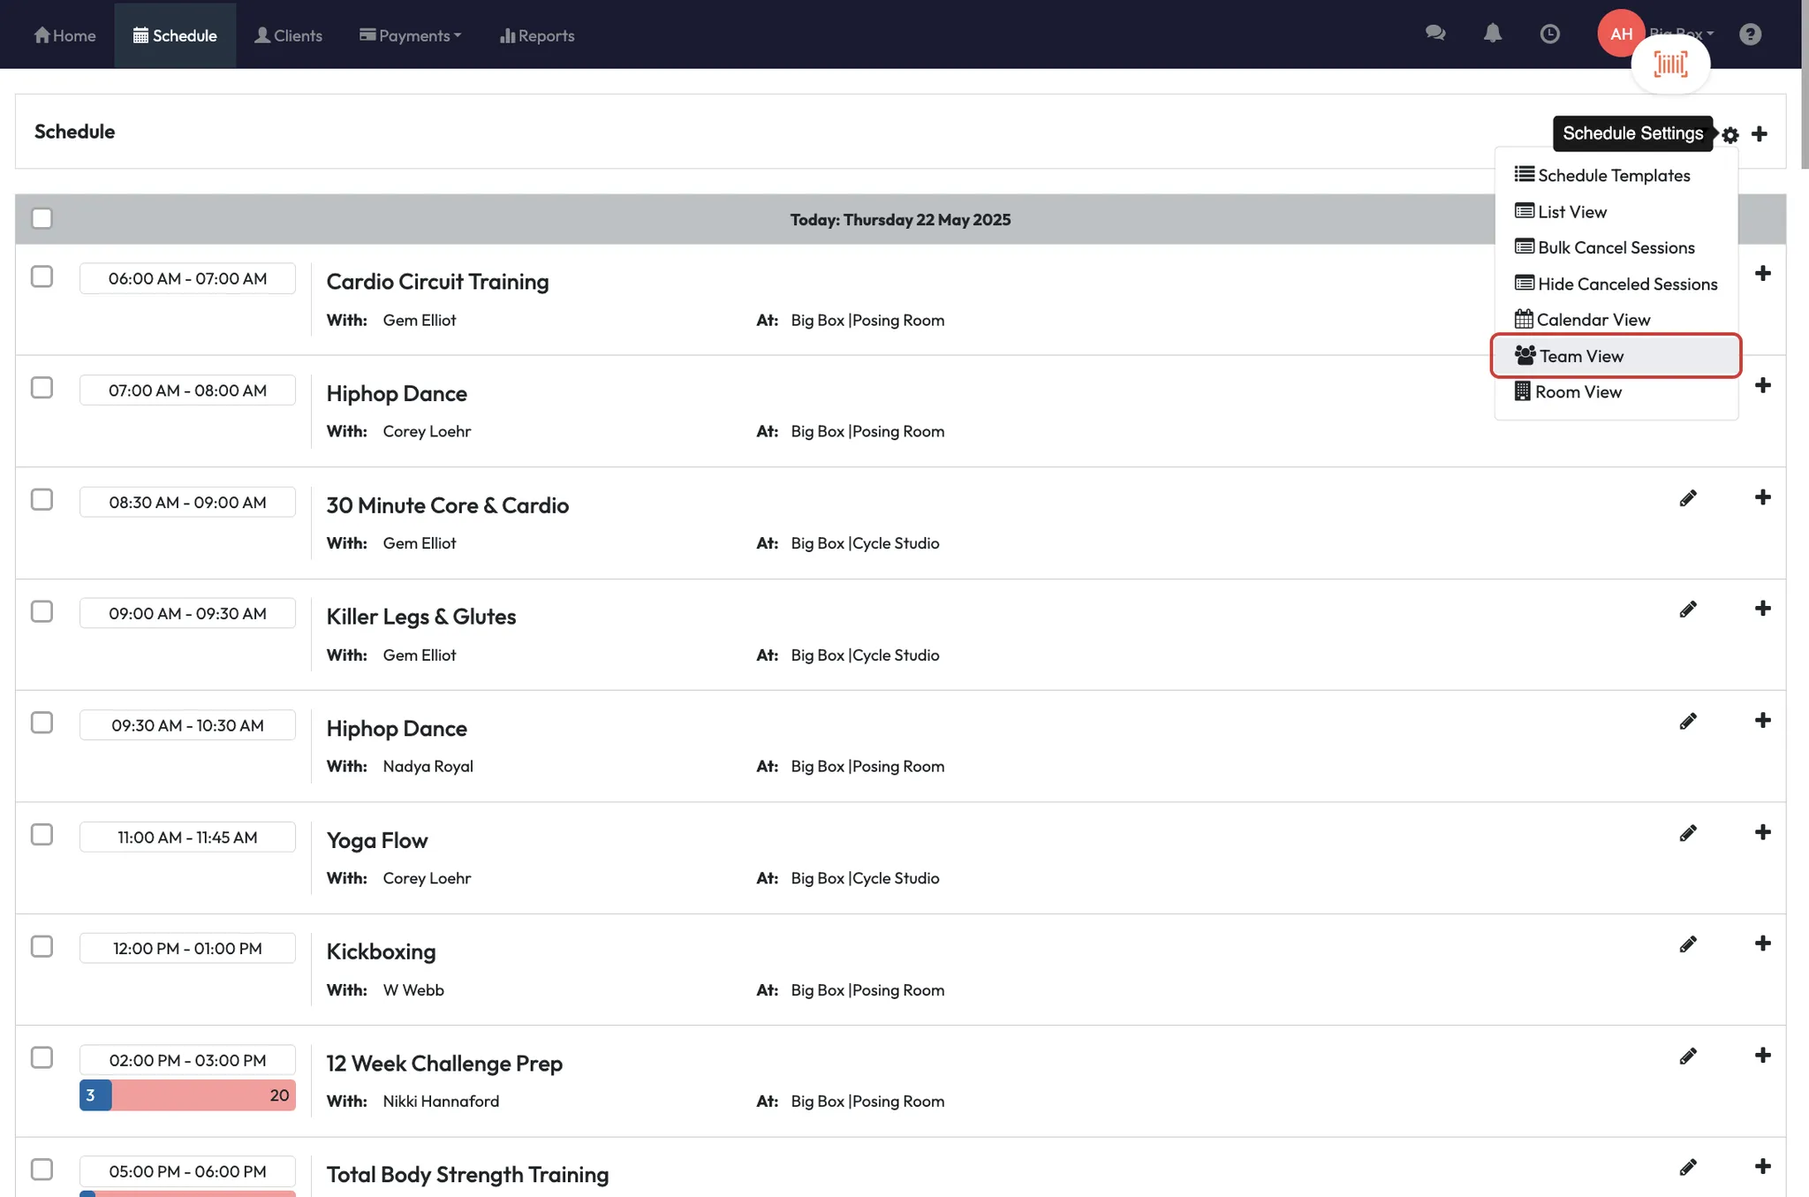Check the select-all checkbox in date header
The width and height of the screenshot is (1809, 1197).
point(42,218)
